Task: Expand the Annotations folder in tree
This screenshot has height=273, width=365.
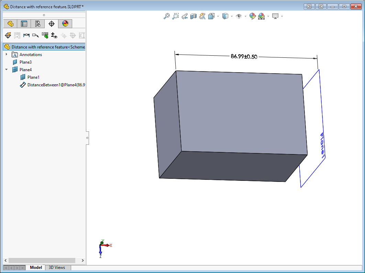Action: click(x=7, y=55)
